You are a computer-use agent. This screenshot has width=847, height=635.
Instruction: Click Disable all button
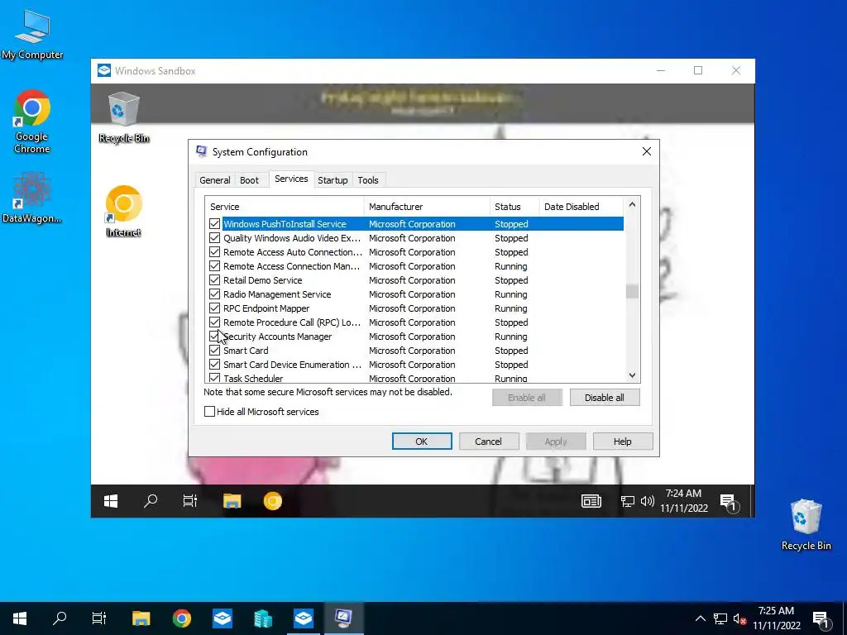point(605,398)
